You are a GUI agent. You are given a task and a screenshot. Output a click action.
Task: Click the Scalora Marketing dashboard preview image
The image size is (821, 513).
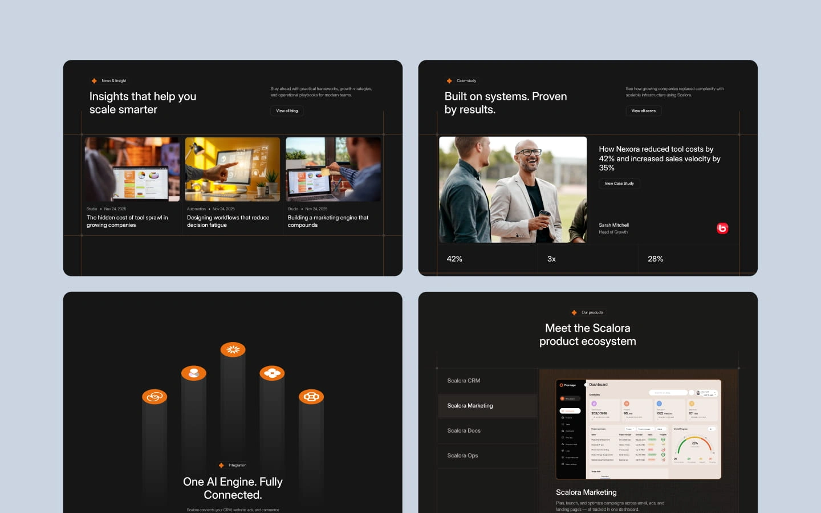(639, 429)
